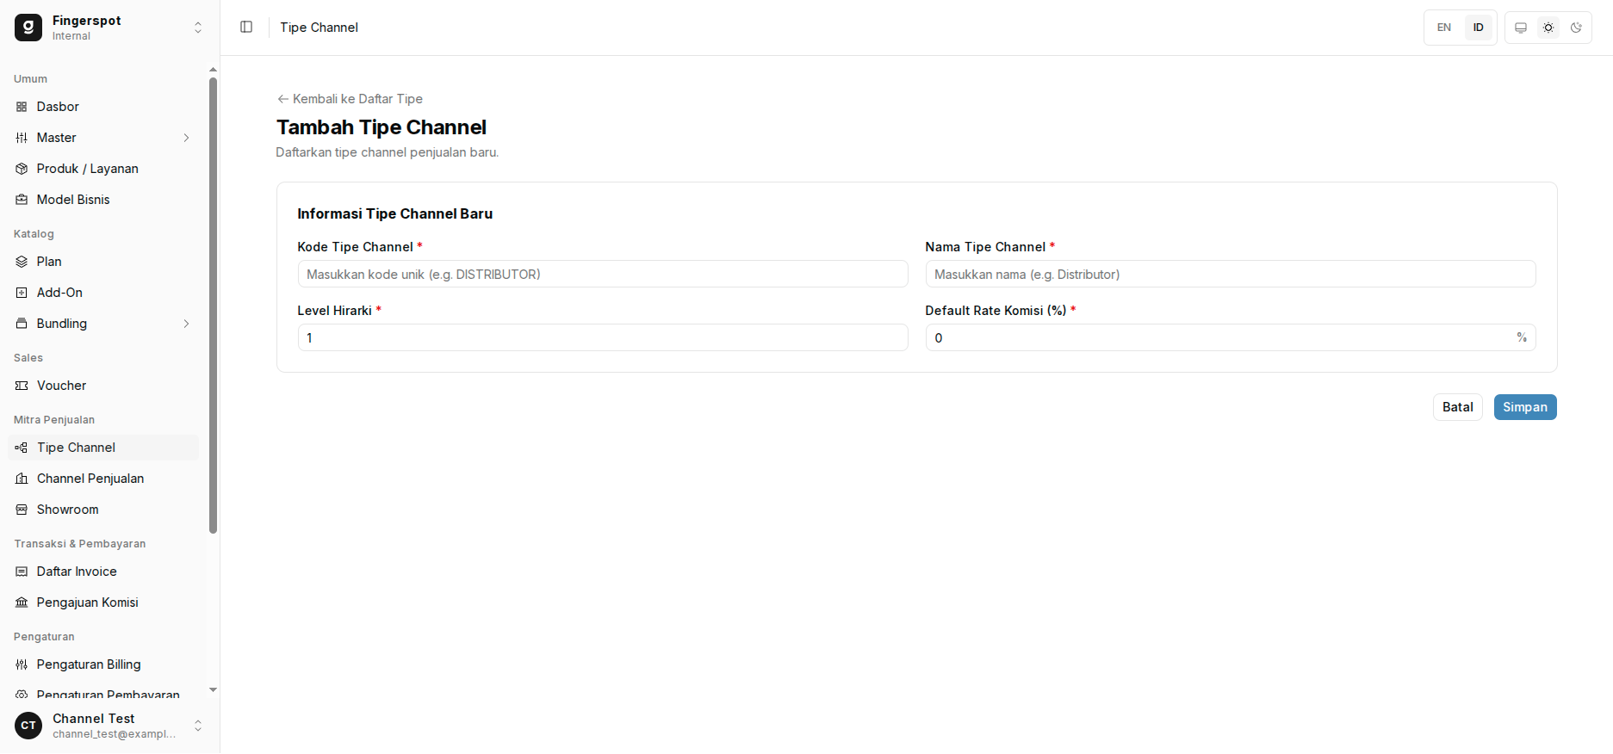Open the Channel Test user menu
This screenshot has height=754, width=1613.
point(110,726)
